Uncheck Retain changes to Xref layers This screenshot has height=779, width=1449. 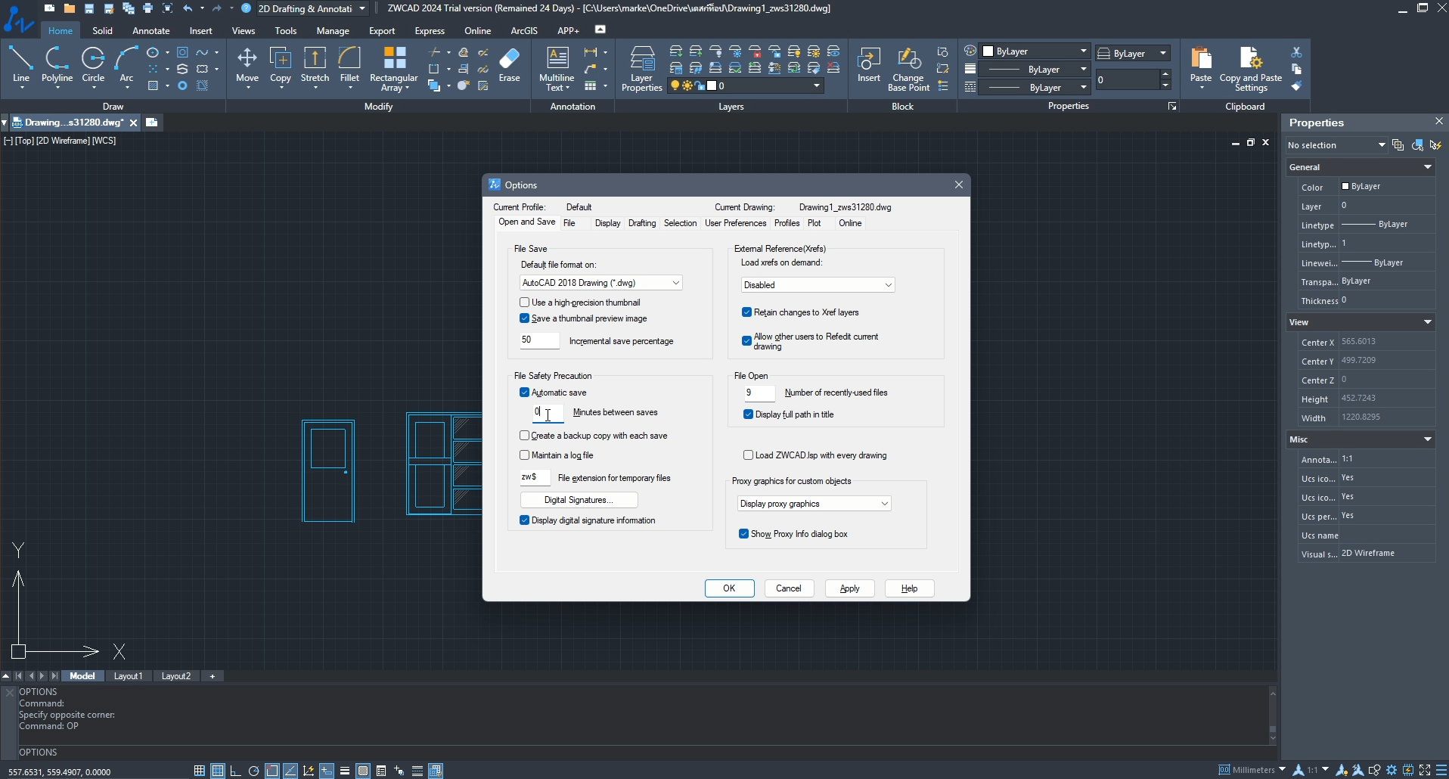(746, 312)
